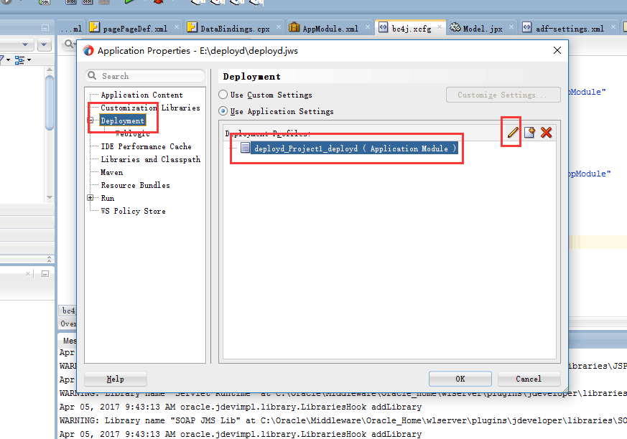Close the Application Properties dialog
Screen dimensions: 627x439
click(557, 50)
